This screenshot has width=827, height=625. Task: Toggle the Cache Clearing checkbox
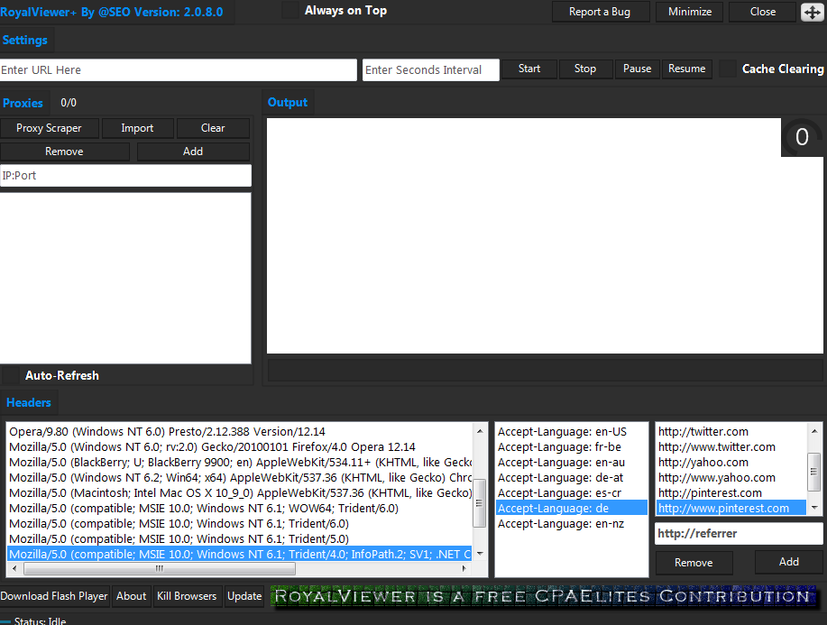[728, 69]
